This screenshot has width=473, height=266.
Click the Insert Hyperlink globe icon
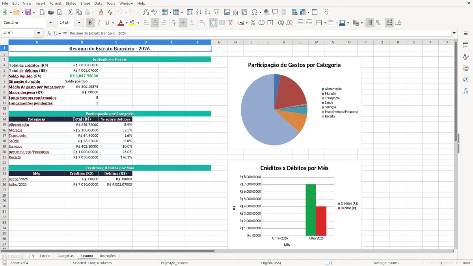[266, 12]
